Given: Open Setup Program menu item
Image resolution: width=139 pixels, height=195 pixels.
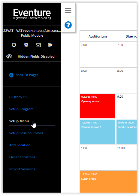Looking at the screenshot, I should point(21,109).
